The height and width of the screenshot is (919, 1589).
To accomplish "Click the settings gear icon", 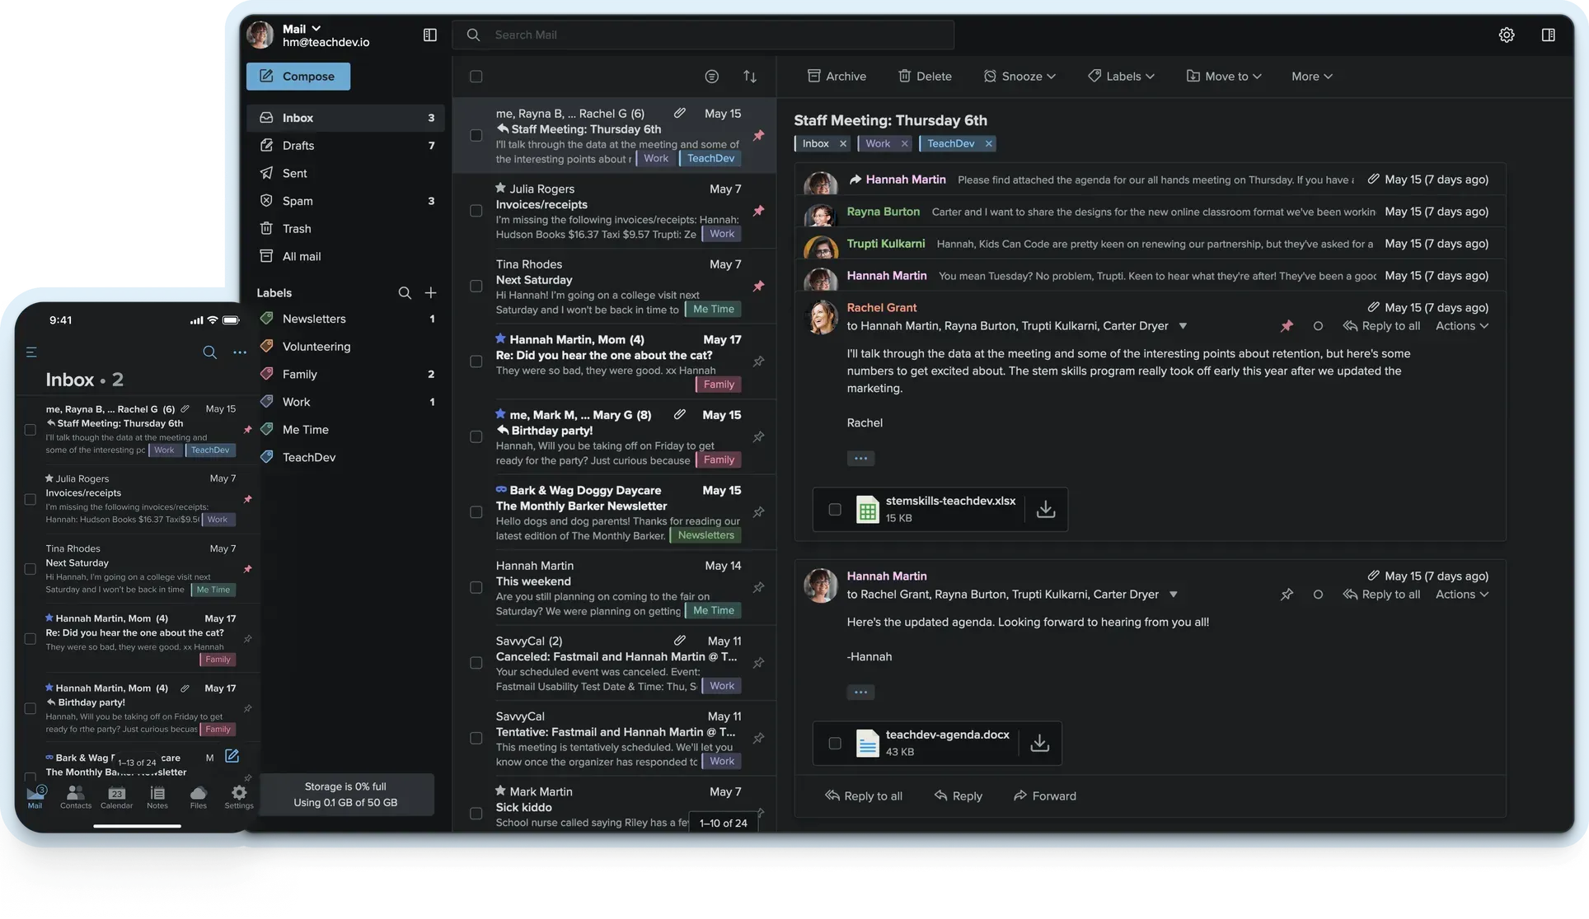I will (1506, 35).
